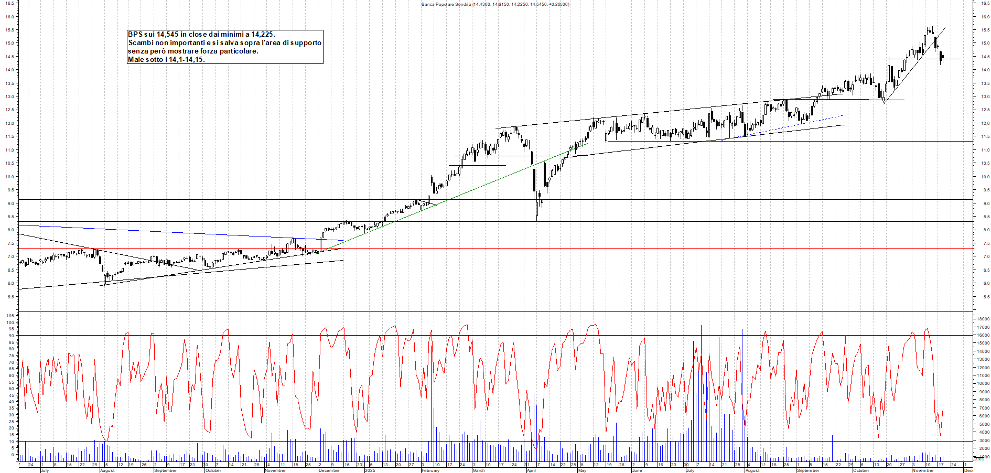Click the Banca Popolare Sondrio chart title
This screenshot has height=473, width=991.
coord(493,4)
